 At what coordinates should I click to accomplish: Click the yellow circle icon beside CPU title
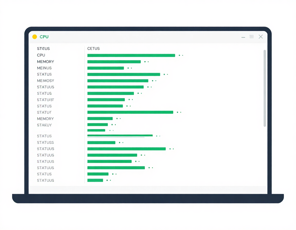[34, 37]
